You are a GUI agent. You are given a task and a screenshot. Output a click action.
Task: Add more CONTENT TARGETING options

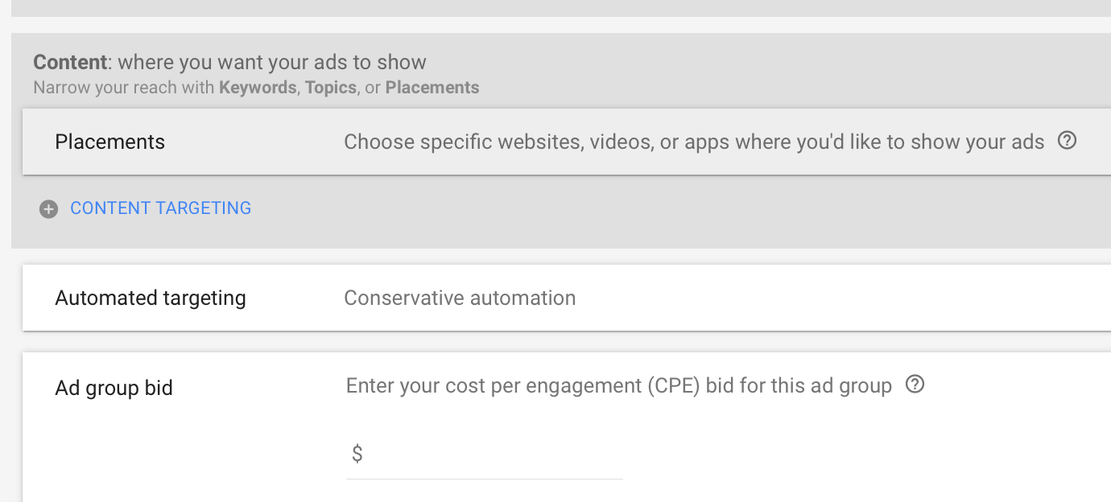[x=160, y=208]
